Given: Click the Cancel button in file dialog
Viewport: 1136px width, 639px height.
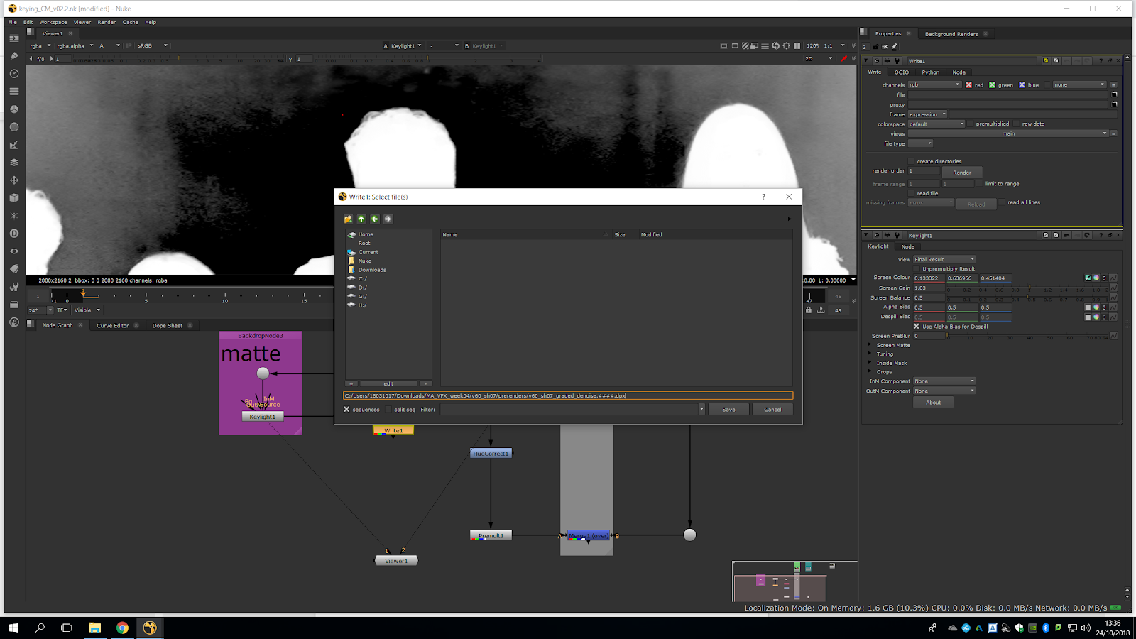Looking at the screenshot, I should point(772,410).
